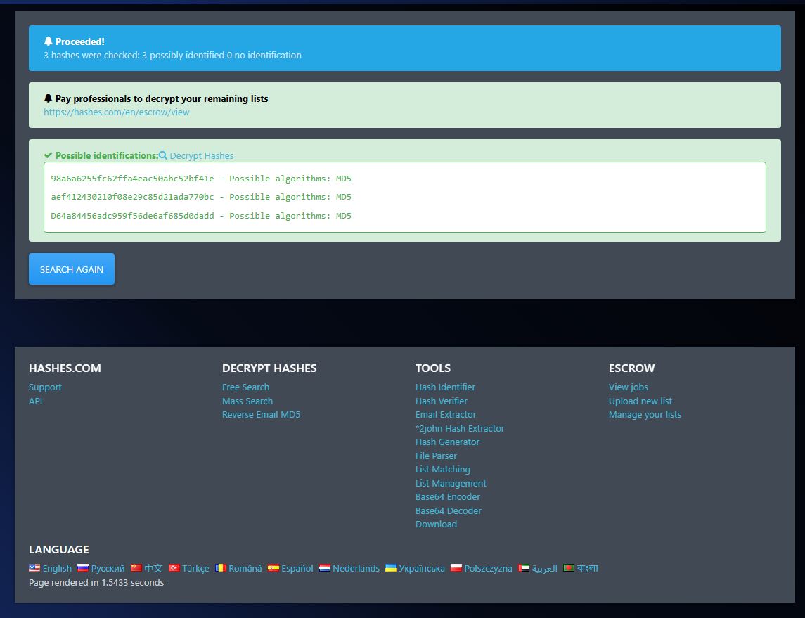Select the Russian flag icon

[81, 567]
